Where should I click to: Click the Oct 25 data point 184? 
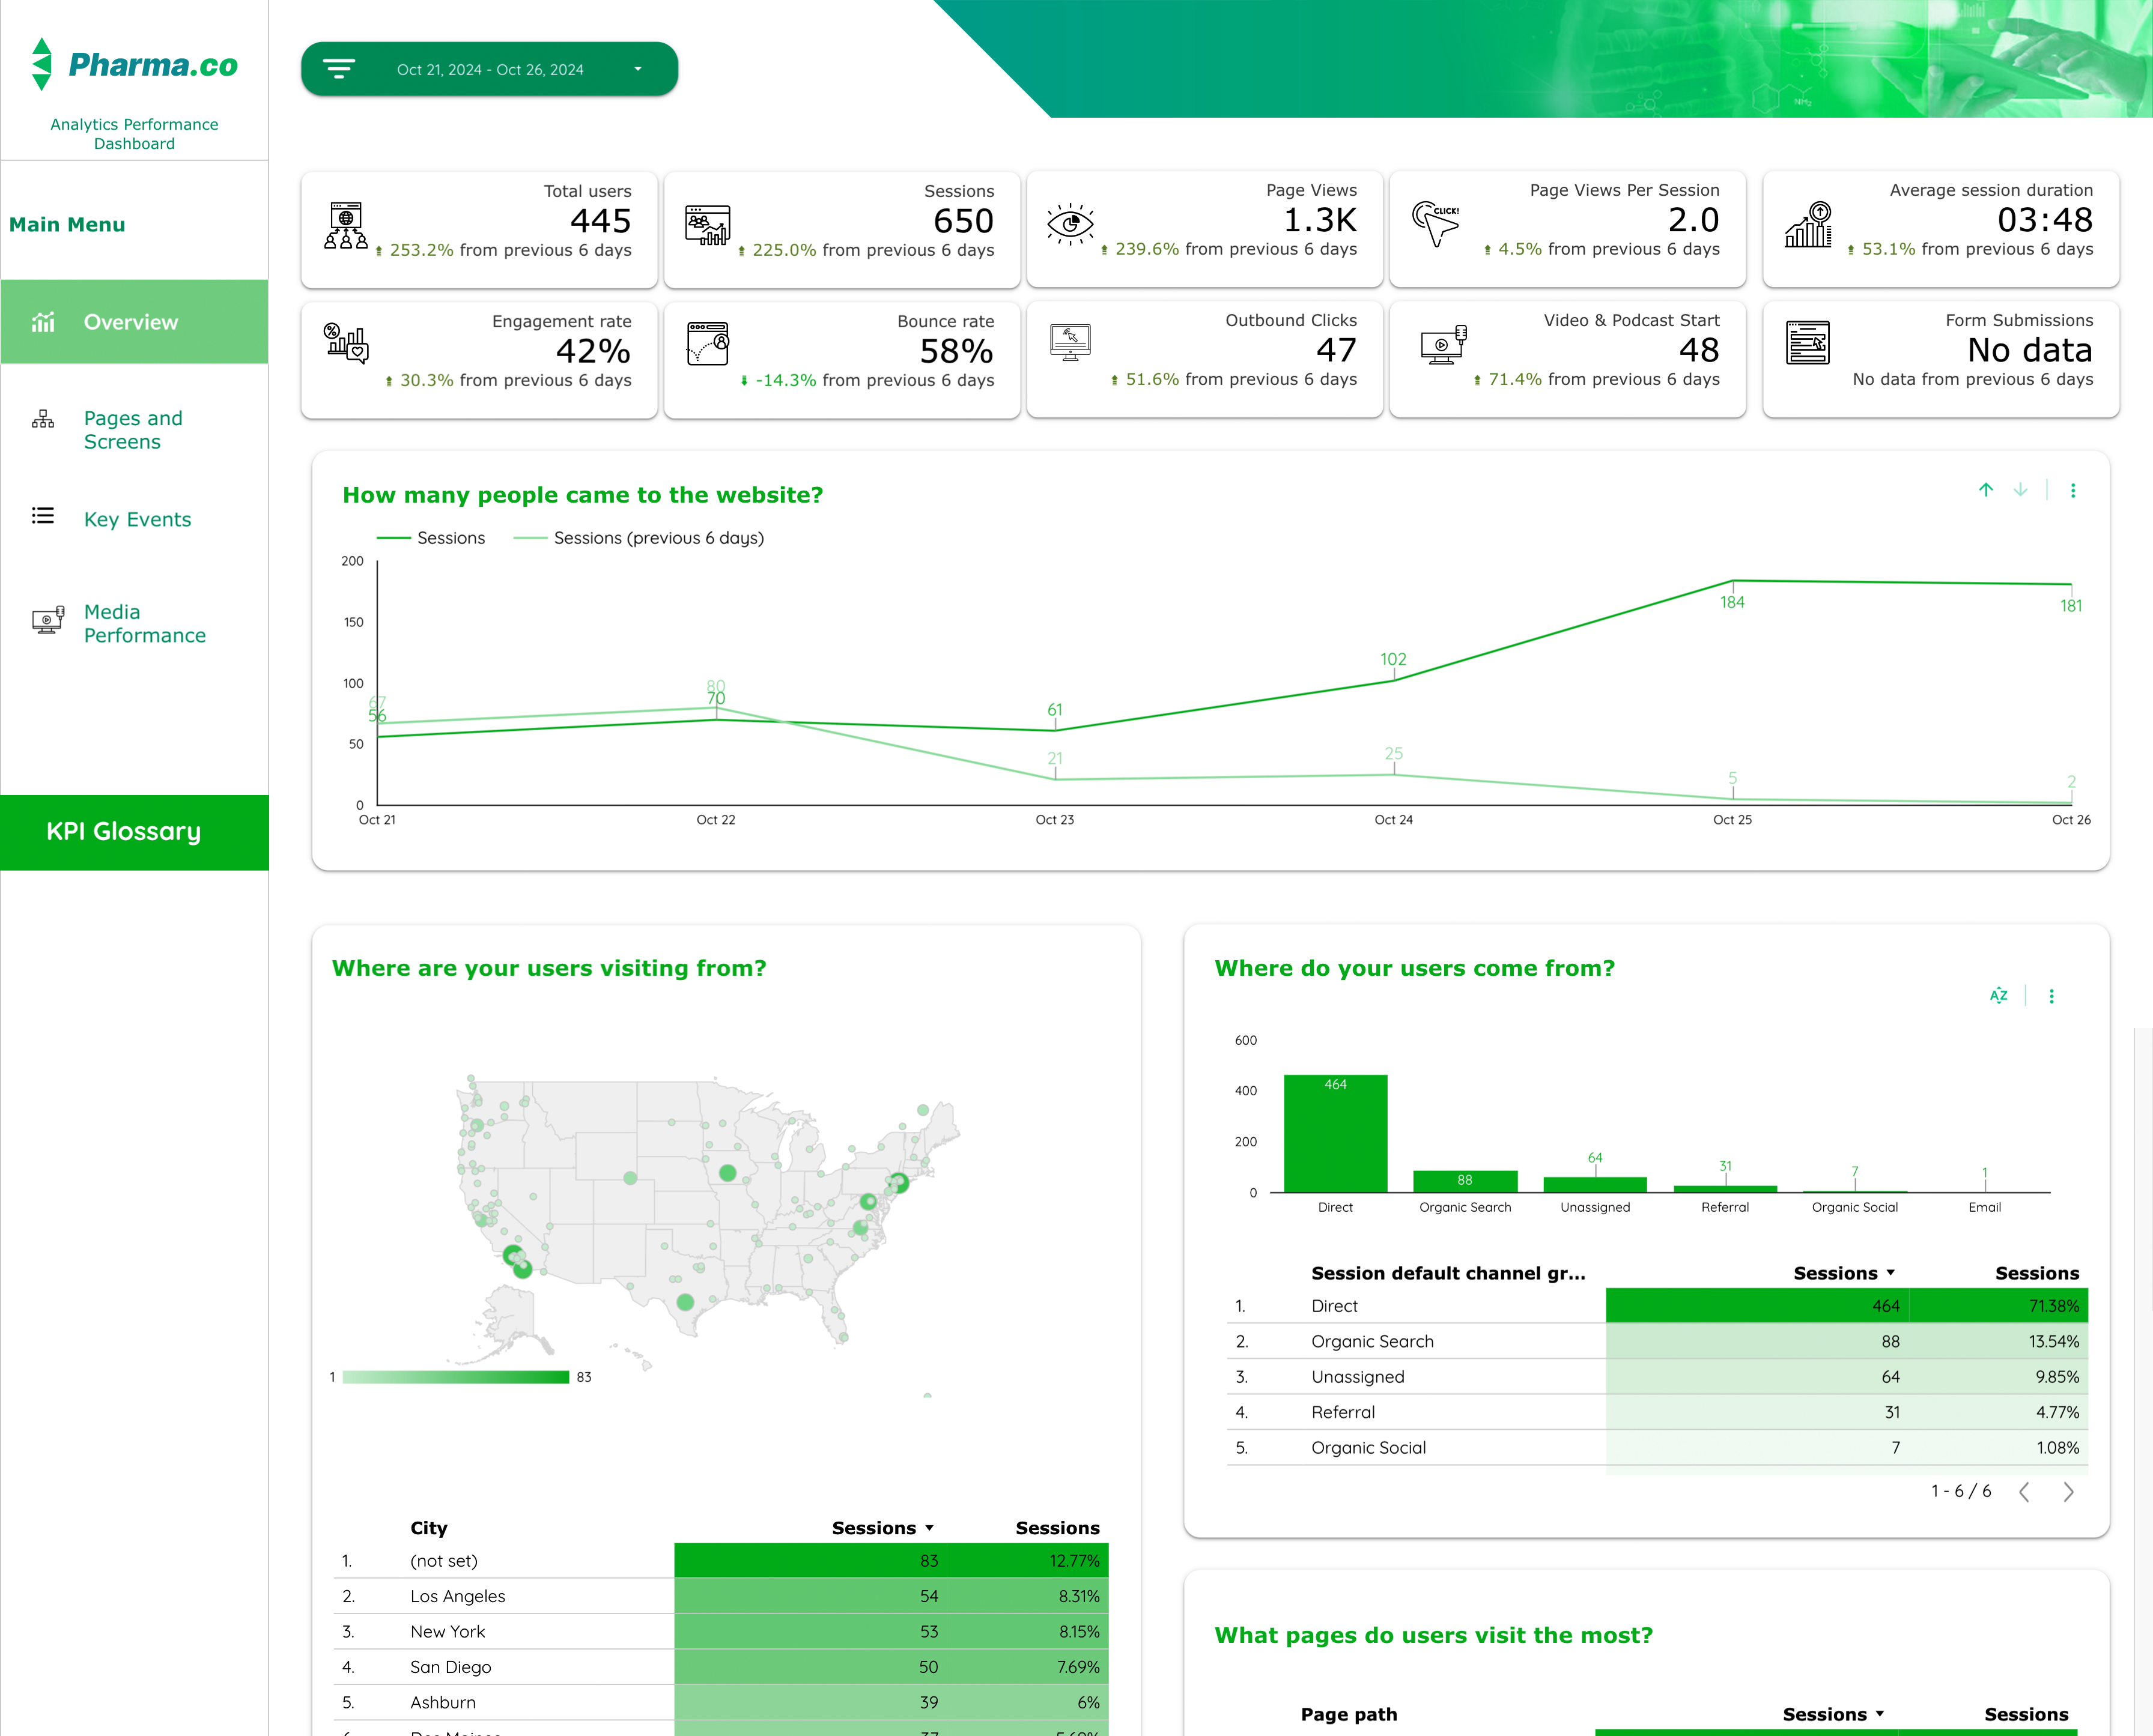[x=1733, y=581]
